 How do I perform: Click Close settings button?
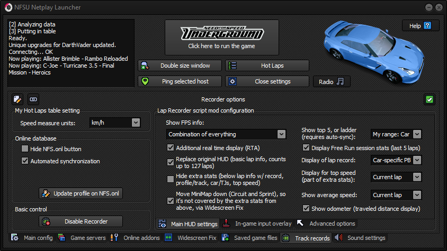pyautogui.click(x=267, y=81)
